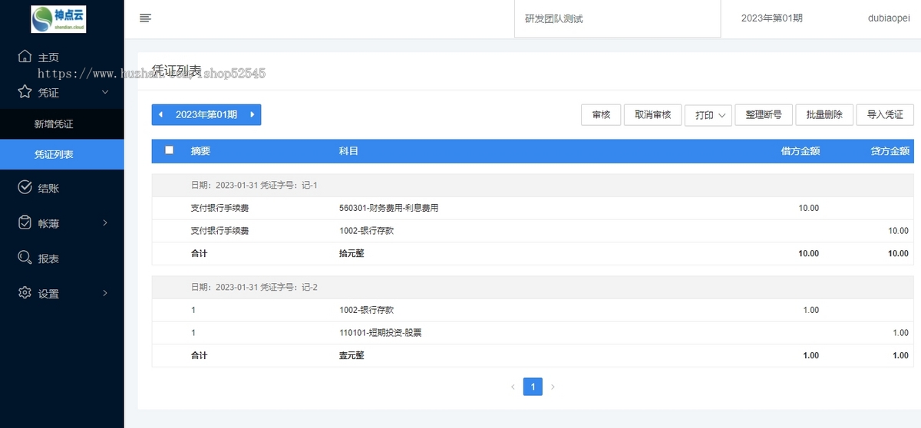Select 凭证列表 in the sidebar
The image size is (921, 428).
[x=61, y=154]
